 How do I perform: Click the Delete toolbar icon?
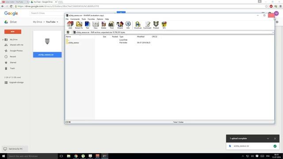pos(103,25)
